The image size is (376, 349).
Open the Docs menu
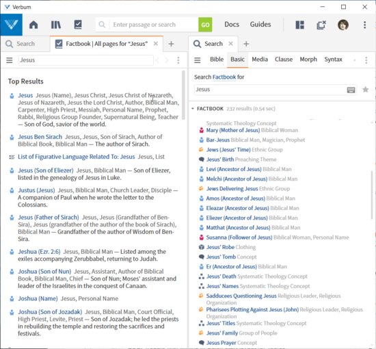point(232,25)
